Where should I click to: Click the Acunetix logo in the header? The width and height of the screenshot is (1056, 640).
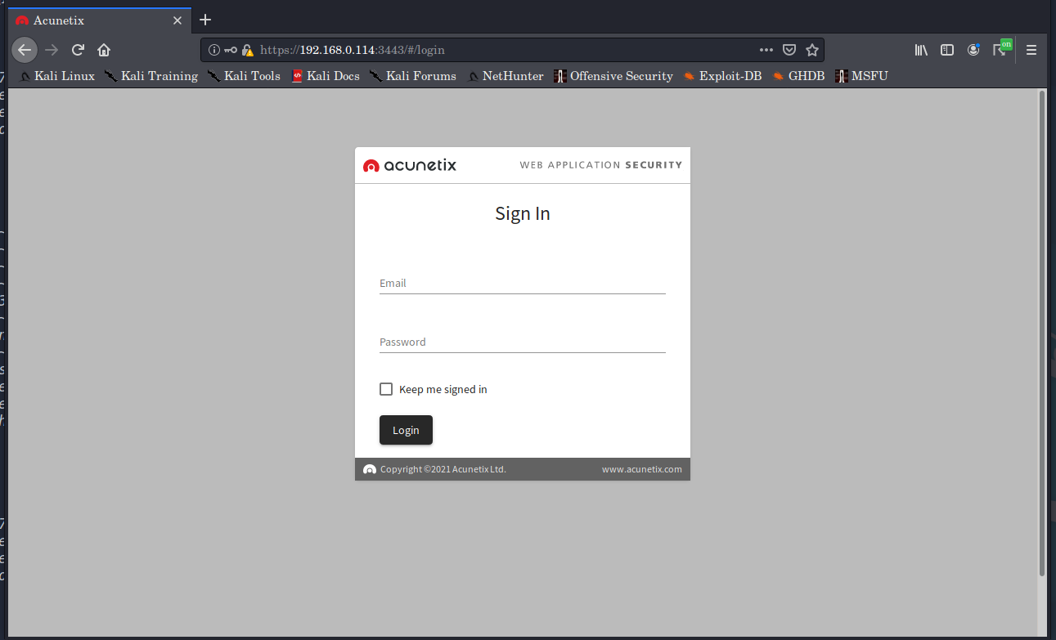point(410,165)
